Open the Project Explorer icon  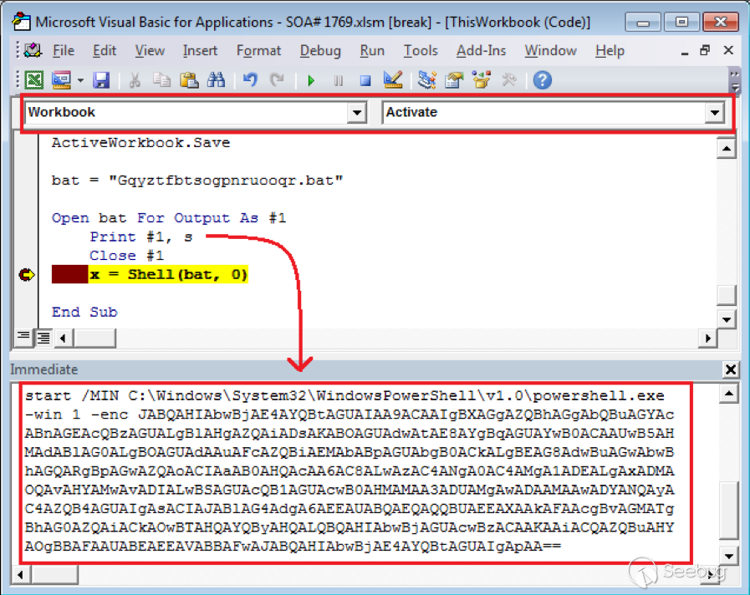pos(426,80)
